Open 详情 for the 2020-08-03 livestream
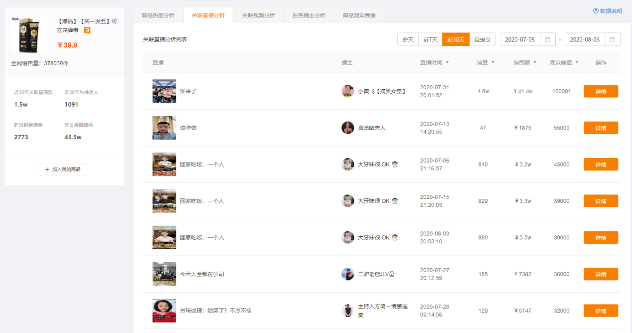 pos(601,237)
